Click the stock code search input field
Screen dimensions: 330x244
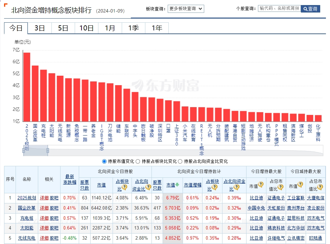279,8
